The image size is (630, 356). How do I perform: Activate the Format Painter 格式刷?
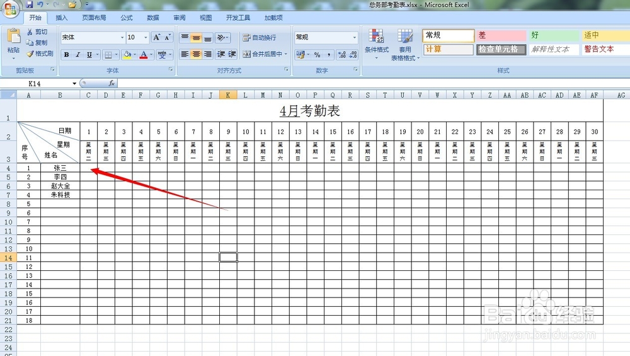click(40, 54)
